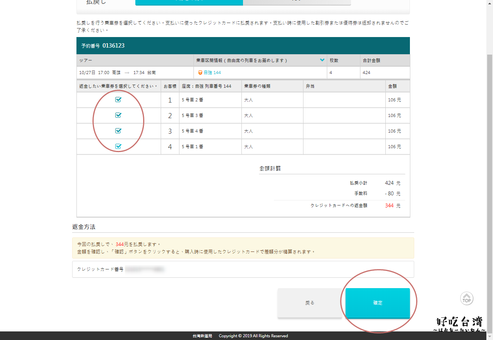Click the クレジットカード番号 field

pos(243,269)
